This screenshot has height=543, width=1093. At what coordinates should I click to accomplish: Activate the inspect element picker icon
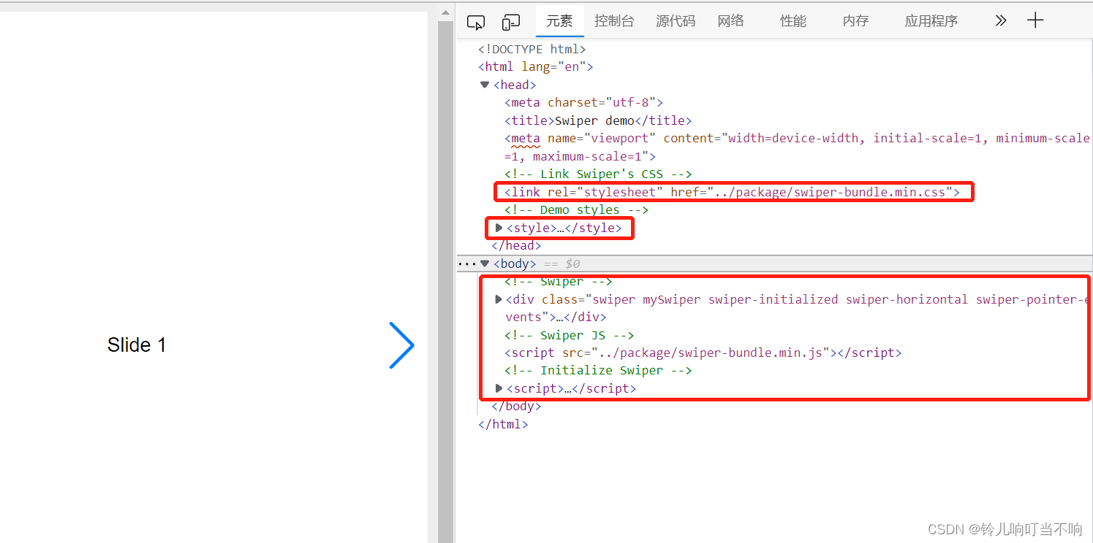pos(476,23)
